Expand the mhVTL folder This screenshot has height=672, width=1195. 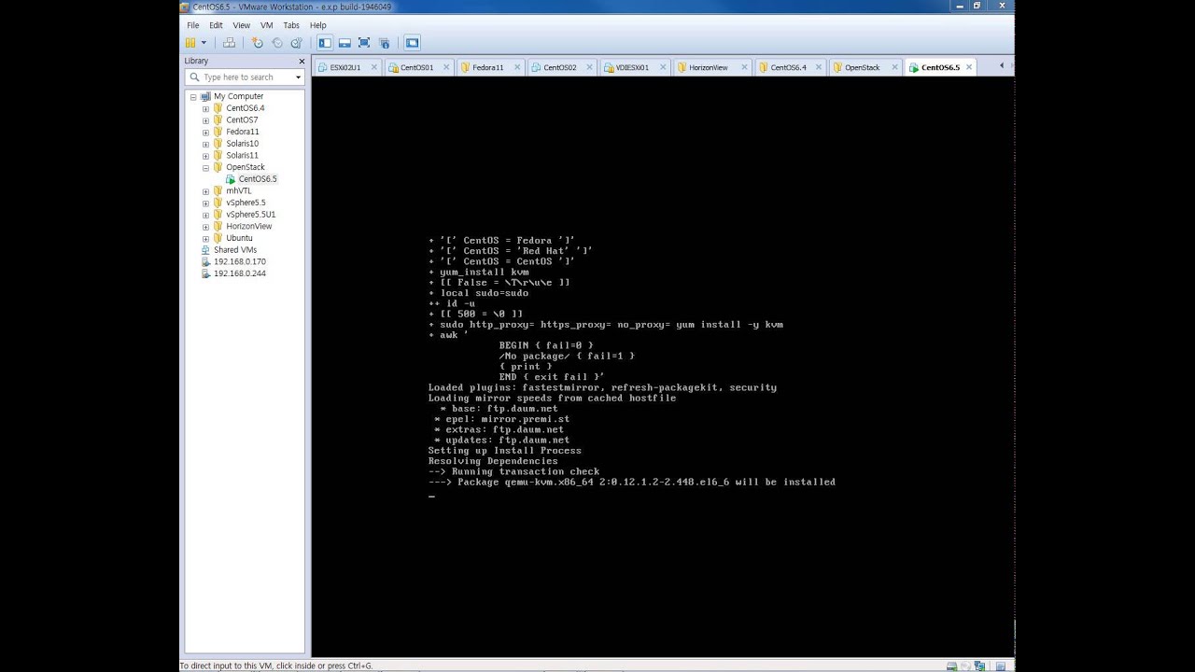(x=205, y=191)
